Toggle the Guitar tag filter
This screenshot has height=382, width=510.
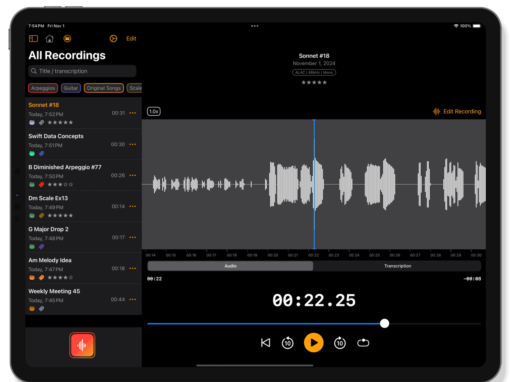(x=71, y=88)
